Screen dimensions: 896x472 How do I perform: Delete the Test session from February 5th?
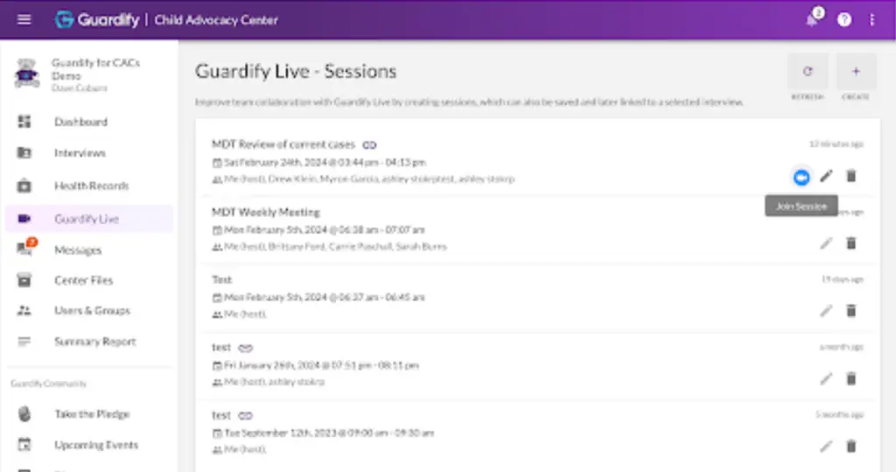pyautogui.click(x=851, y=311)
